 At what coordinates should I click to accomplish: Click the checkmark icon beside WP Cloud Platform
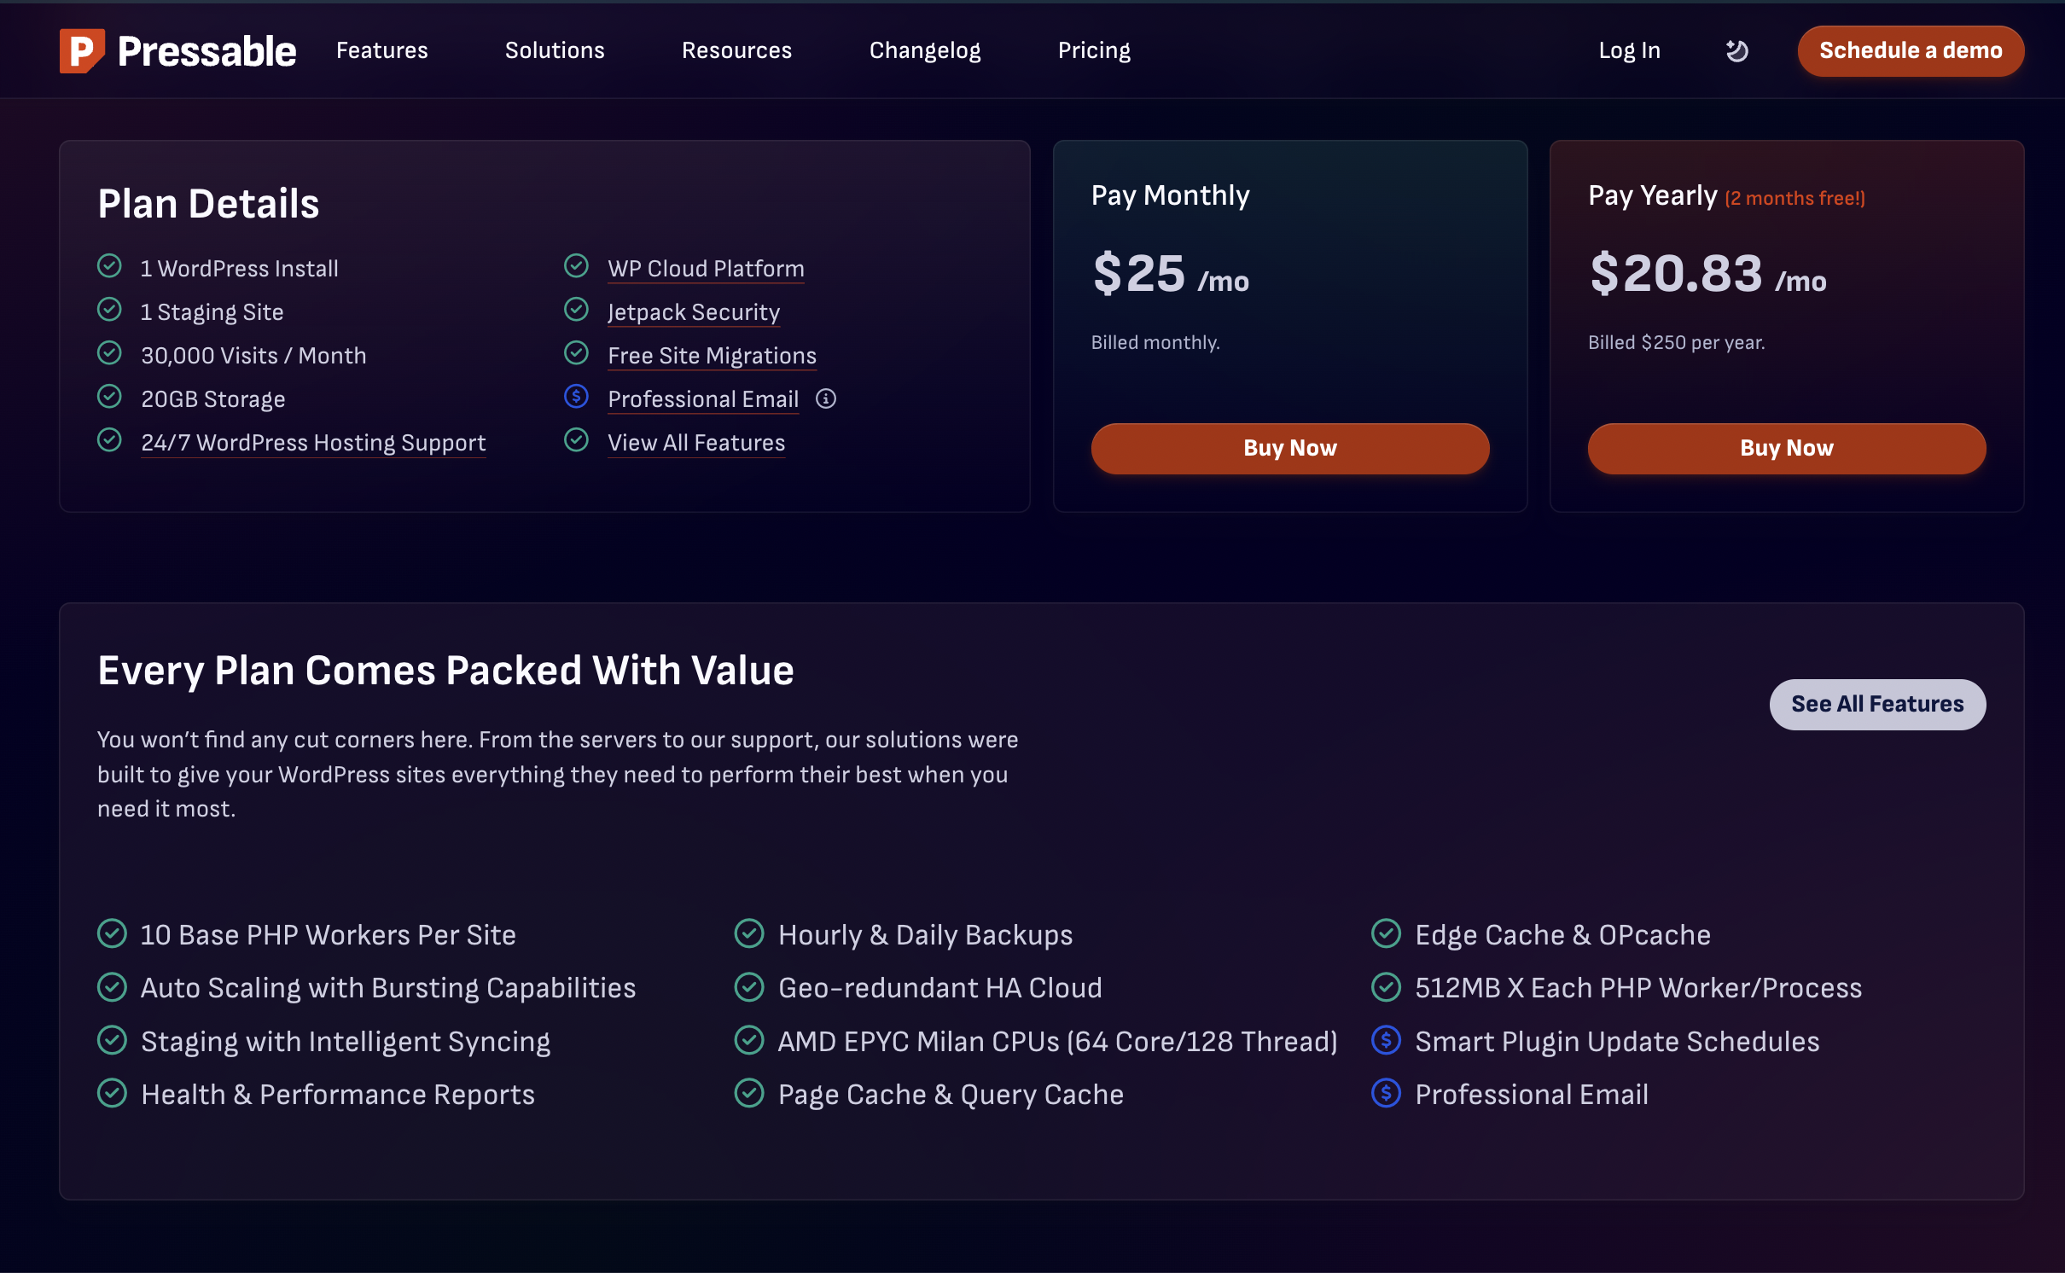tap(577, 266)
